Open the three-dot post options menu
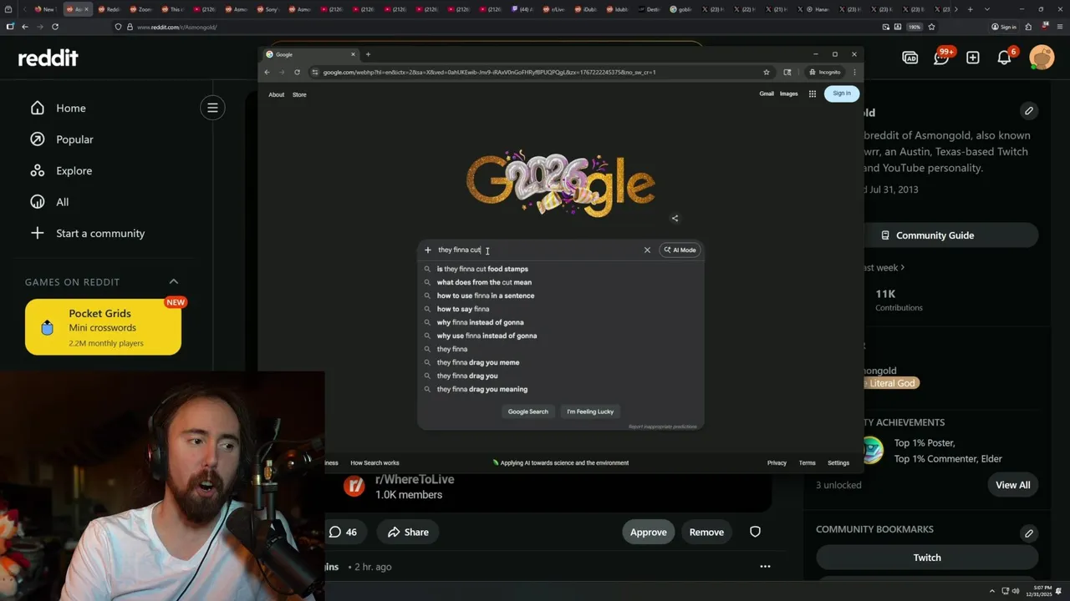 pyautogui.click(x=765, y=567)
